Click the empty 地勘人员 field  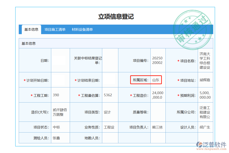point(110,138)
